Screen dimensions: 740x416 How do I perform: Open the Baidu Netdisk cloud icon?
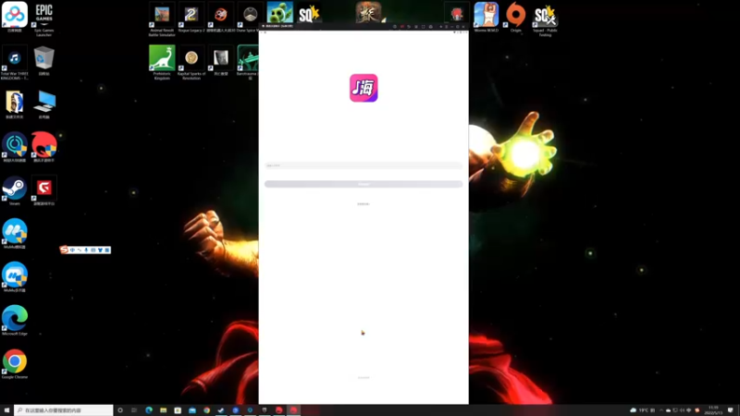[15, 16]
